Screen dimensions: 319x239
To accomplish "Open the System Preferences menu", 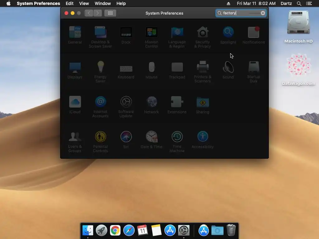I will pos(38,3).
